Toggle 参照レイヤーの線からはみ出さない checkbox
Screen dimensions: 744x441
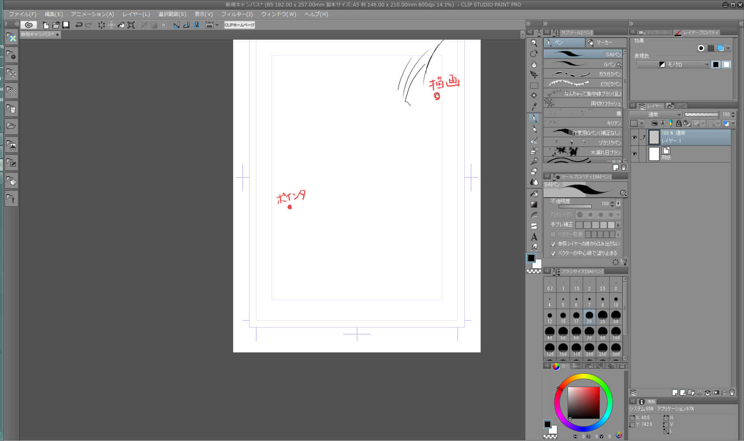pos(553,244)
